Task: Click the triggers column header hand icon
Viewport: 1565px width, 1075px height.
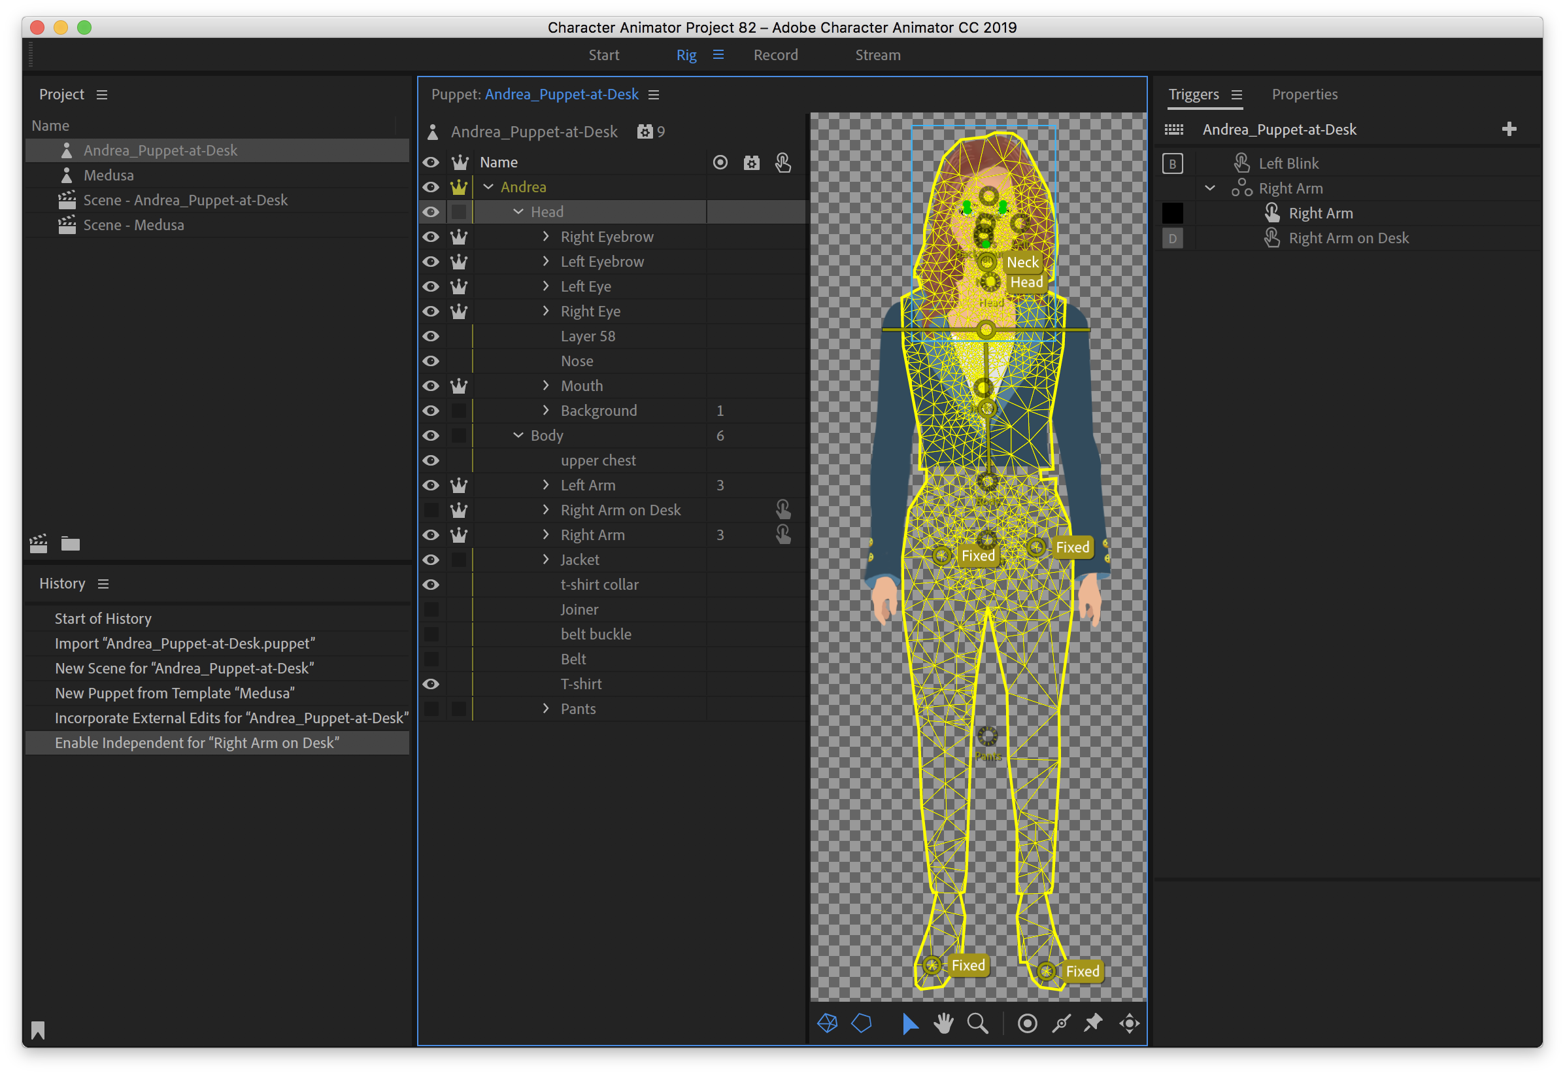Action: [782, 162]
